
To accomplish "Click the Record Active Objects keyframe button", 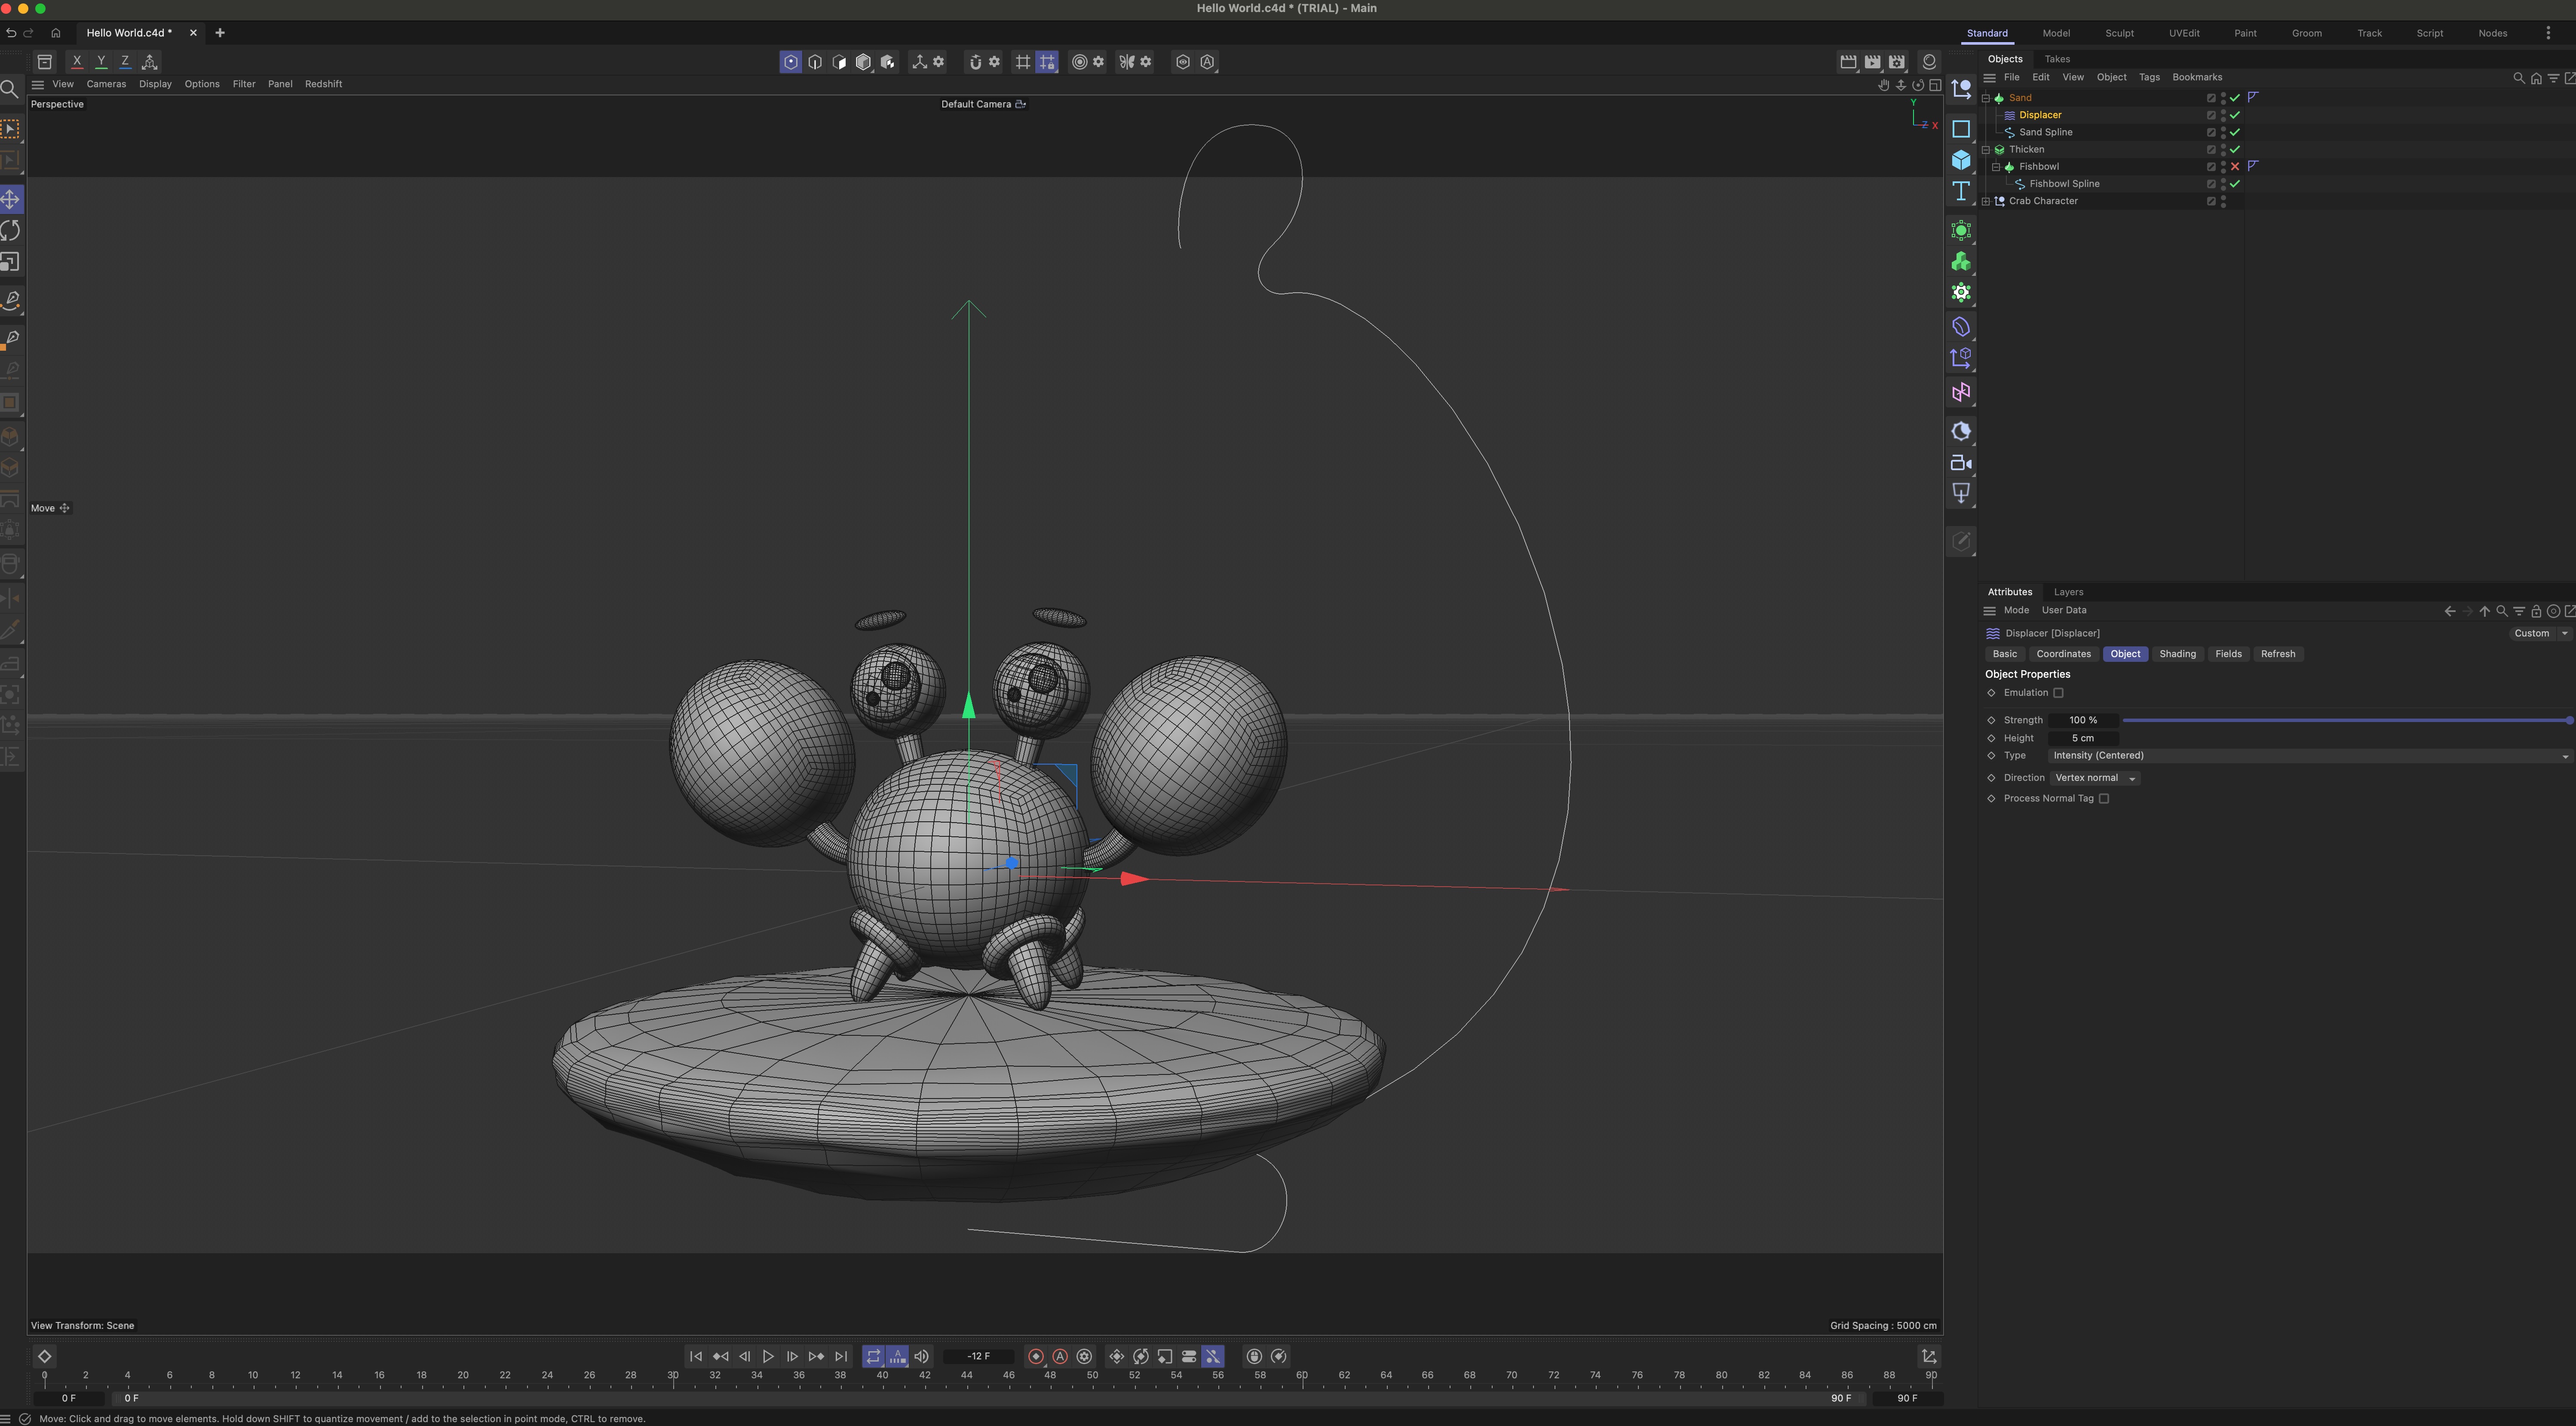I will [x=1036, y=1357].
